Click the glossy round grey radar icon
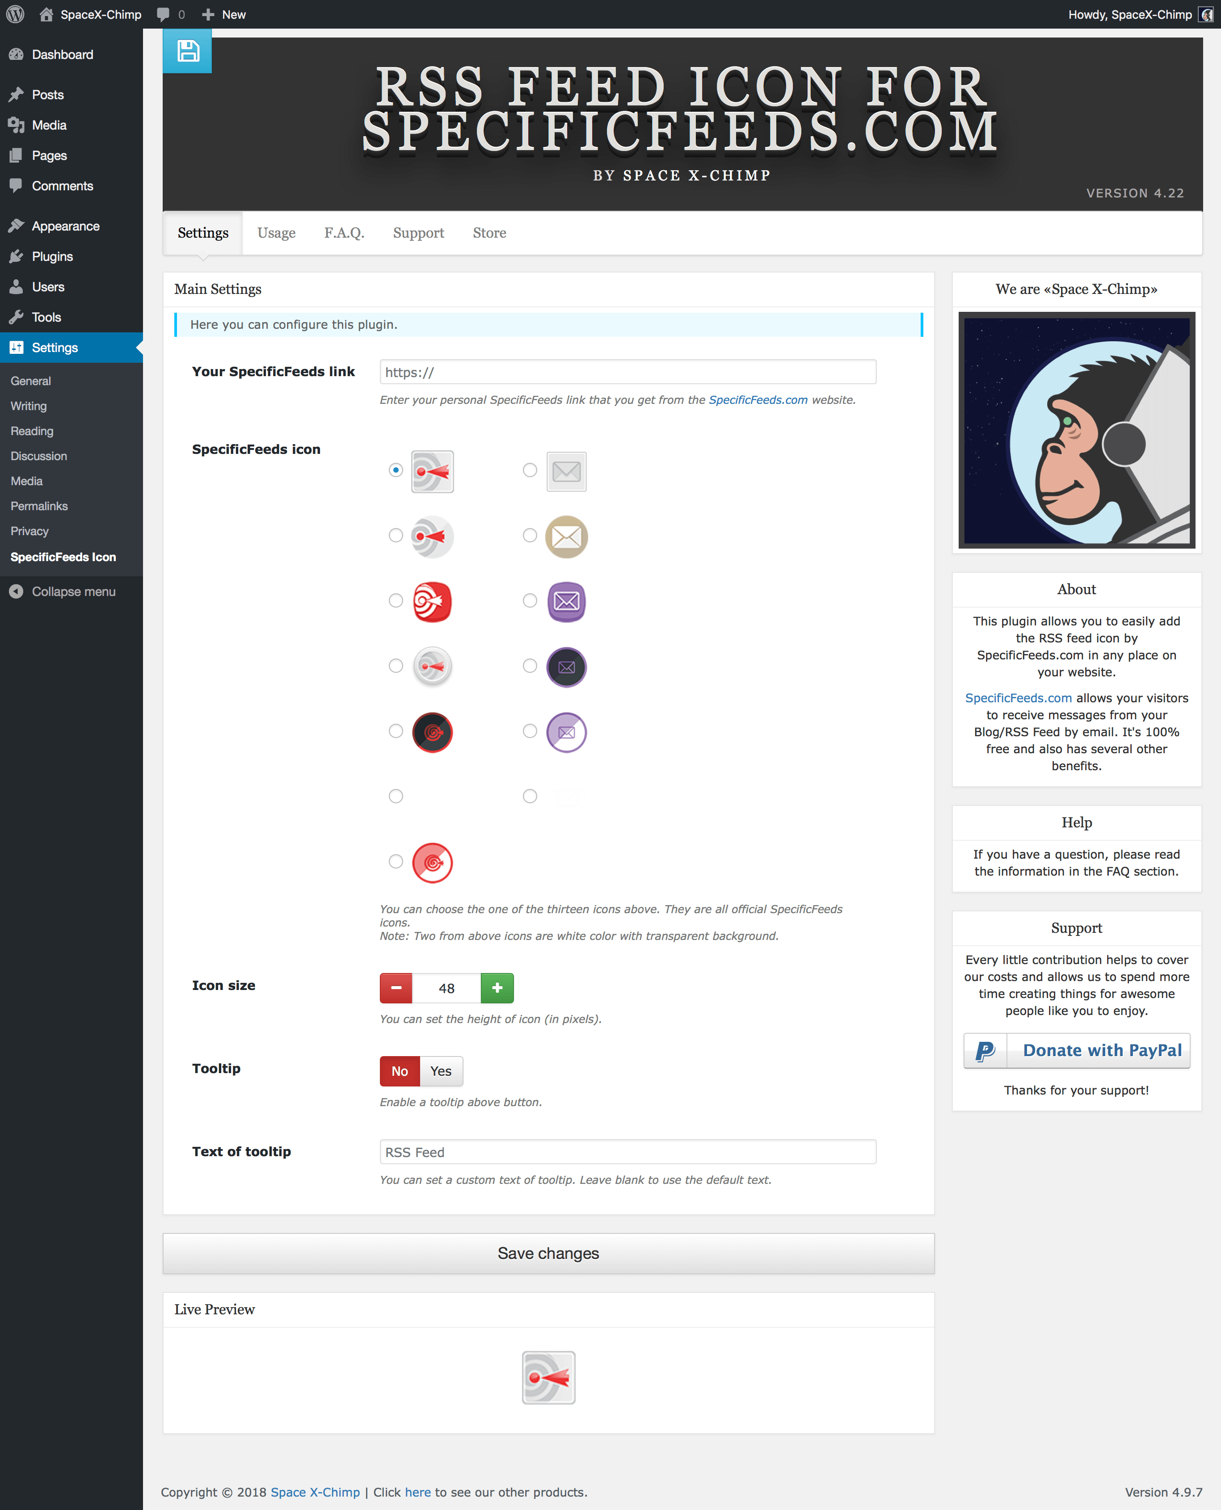Image resolution: width=1221 pixels, height=1510 pixels. pyautogui.click(x=433, y=667)
